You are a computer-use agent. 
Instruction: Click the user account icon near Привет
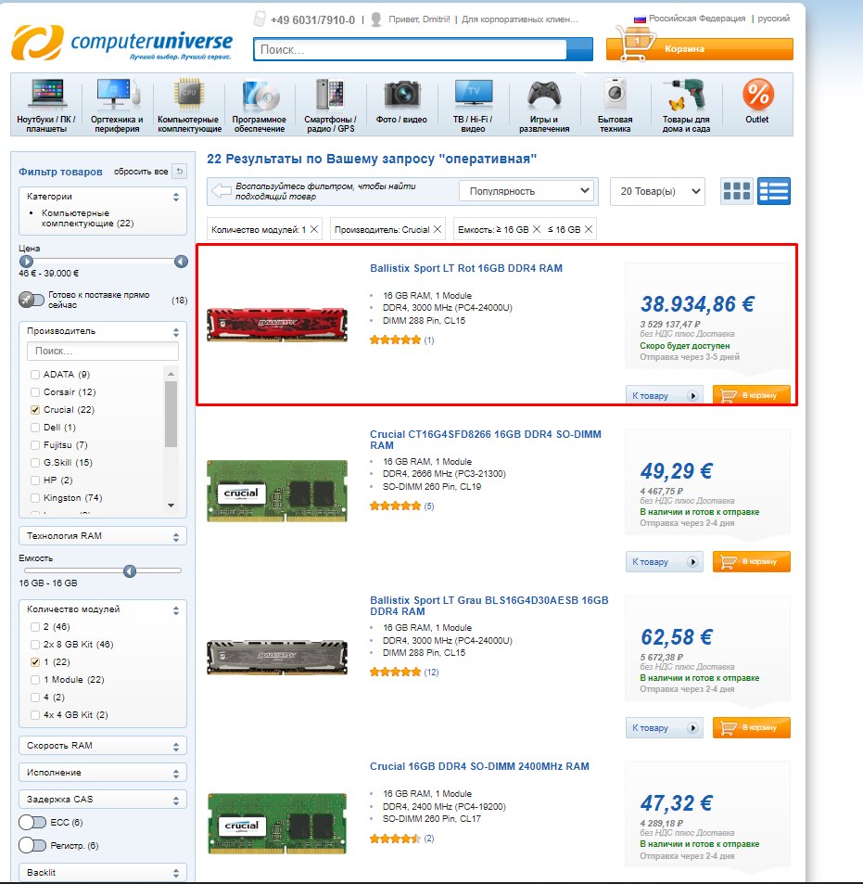point(377,19)
